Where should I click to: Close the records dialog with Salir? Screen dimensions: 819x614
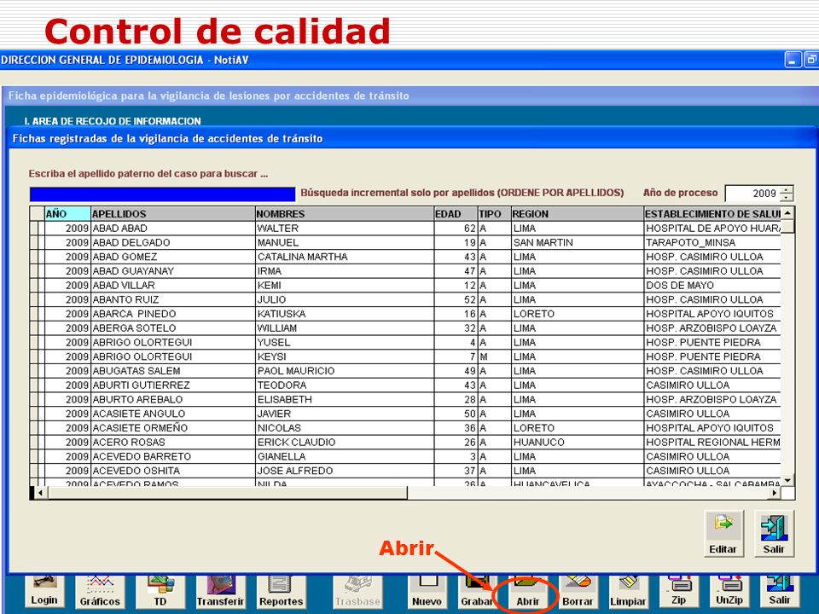click(x=774, y=534)
